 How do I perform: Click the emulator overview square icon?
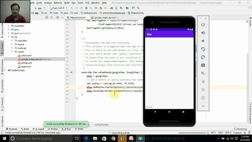pyautogui.click(x=203, y=98)
